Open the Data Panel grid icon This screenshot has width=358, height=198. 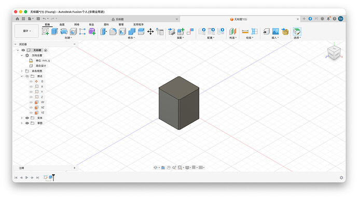click(x=23, y=19)
